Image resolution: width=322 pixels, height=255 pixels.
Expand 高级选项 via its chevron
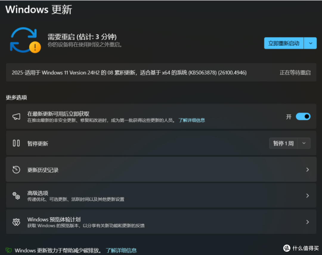tap(307, 195)
